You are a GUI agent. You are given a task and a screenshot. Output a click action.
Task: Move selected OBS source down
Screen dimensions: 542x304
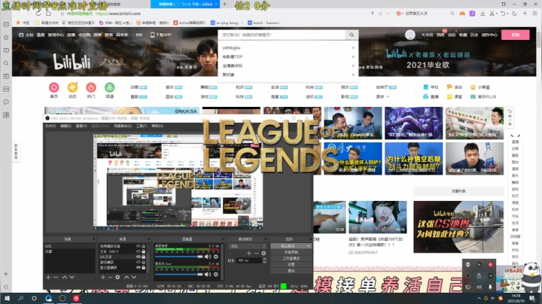[134, 277]
